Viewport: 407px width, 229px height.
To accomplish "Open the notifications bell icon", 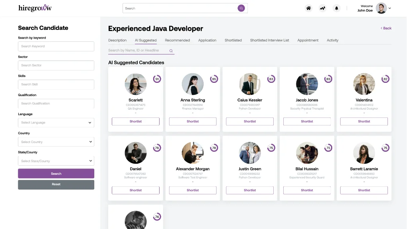I will point(337,8).
